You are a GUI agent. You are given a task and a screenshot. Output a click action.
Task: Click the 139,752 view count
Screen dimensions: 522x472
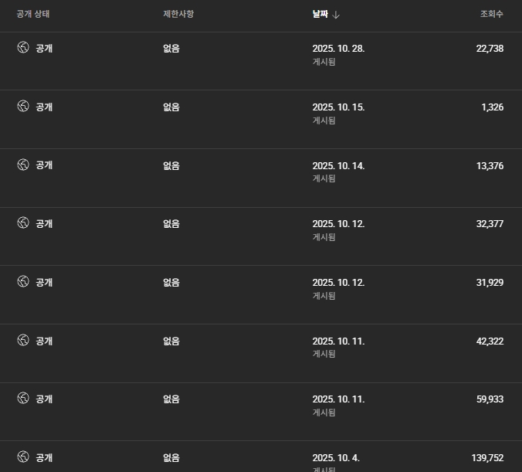pyautogui.click(x=487, y=457)
